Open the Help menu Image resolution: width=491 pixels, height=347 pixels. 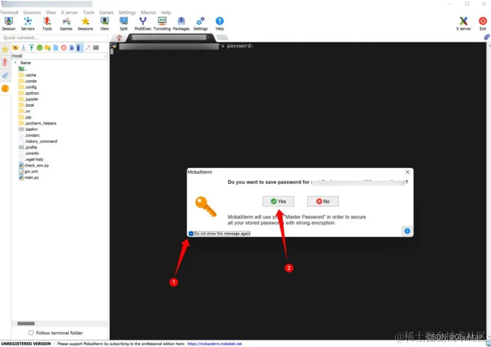(165, 13)
